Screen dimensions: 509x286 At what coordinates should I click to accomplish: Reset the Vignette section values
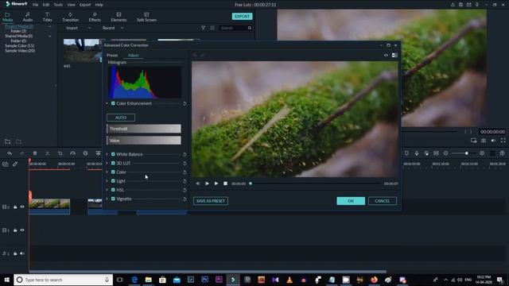185,199
